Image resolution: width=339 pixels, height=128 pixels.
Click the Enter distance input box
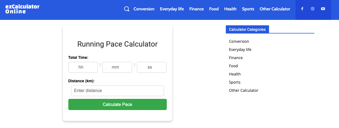[x=118, y=91]
